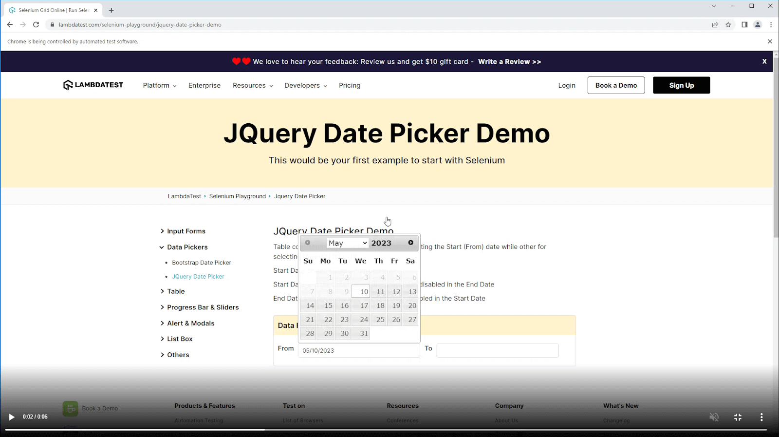
Task: Bookmark this page with star icon
Action: click(x=728, y=24)
